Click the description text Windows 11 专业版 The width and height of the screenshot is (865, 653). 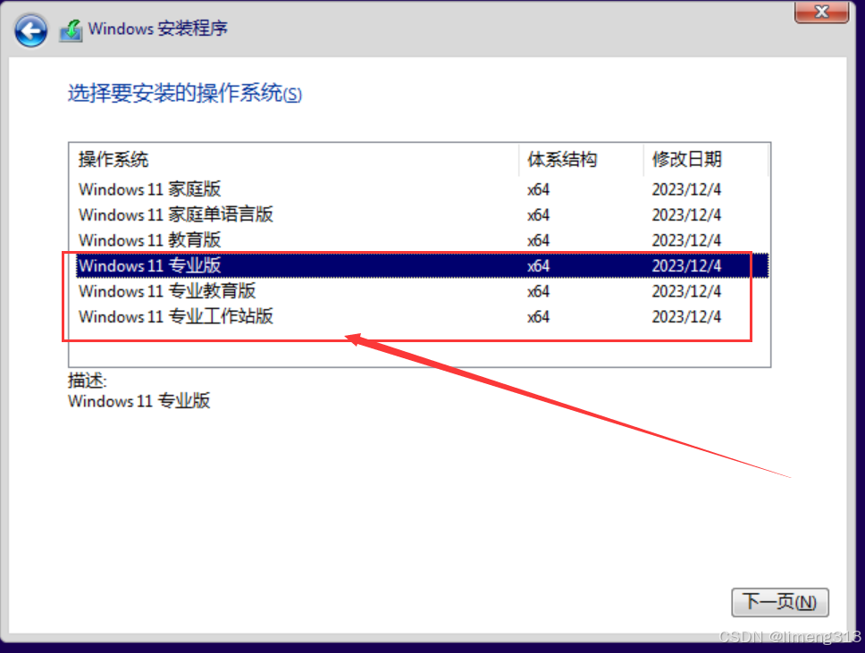pyautogui.click(x=139, y=401)
